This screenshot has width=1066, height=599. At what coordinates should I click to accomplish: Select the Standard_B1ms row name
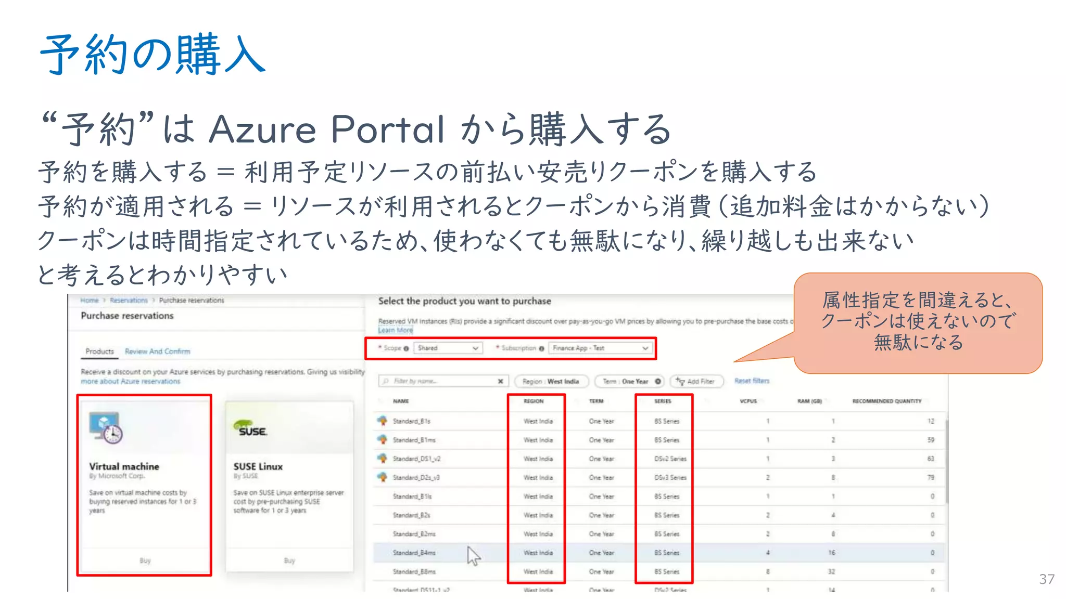(x=414, y=440)
